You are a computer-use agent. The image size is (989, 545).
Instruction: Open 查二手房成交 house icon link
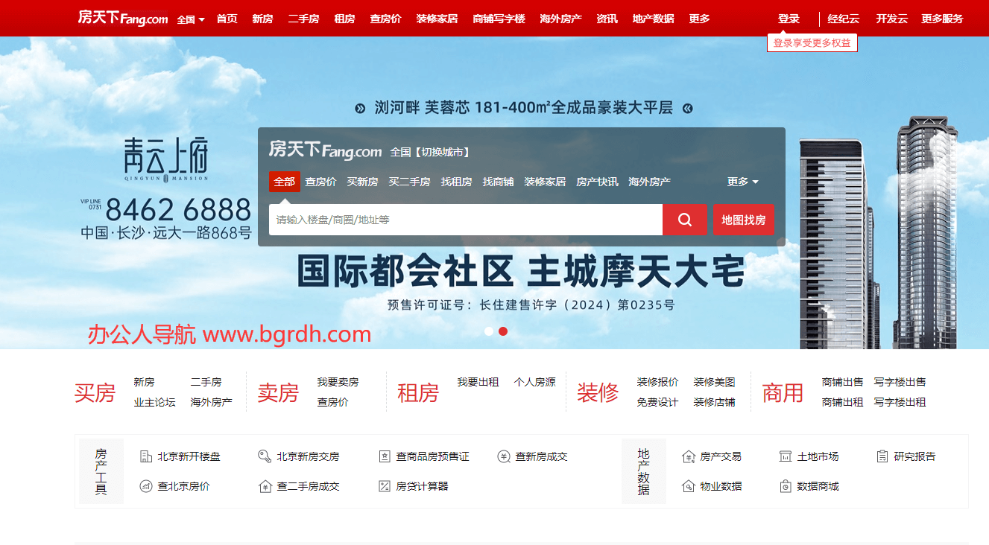(298, 486)
